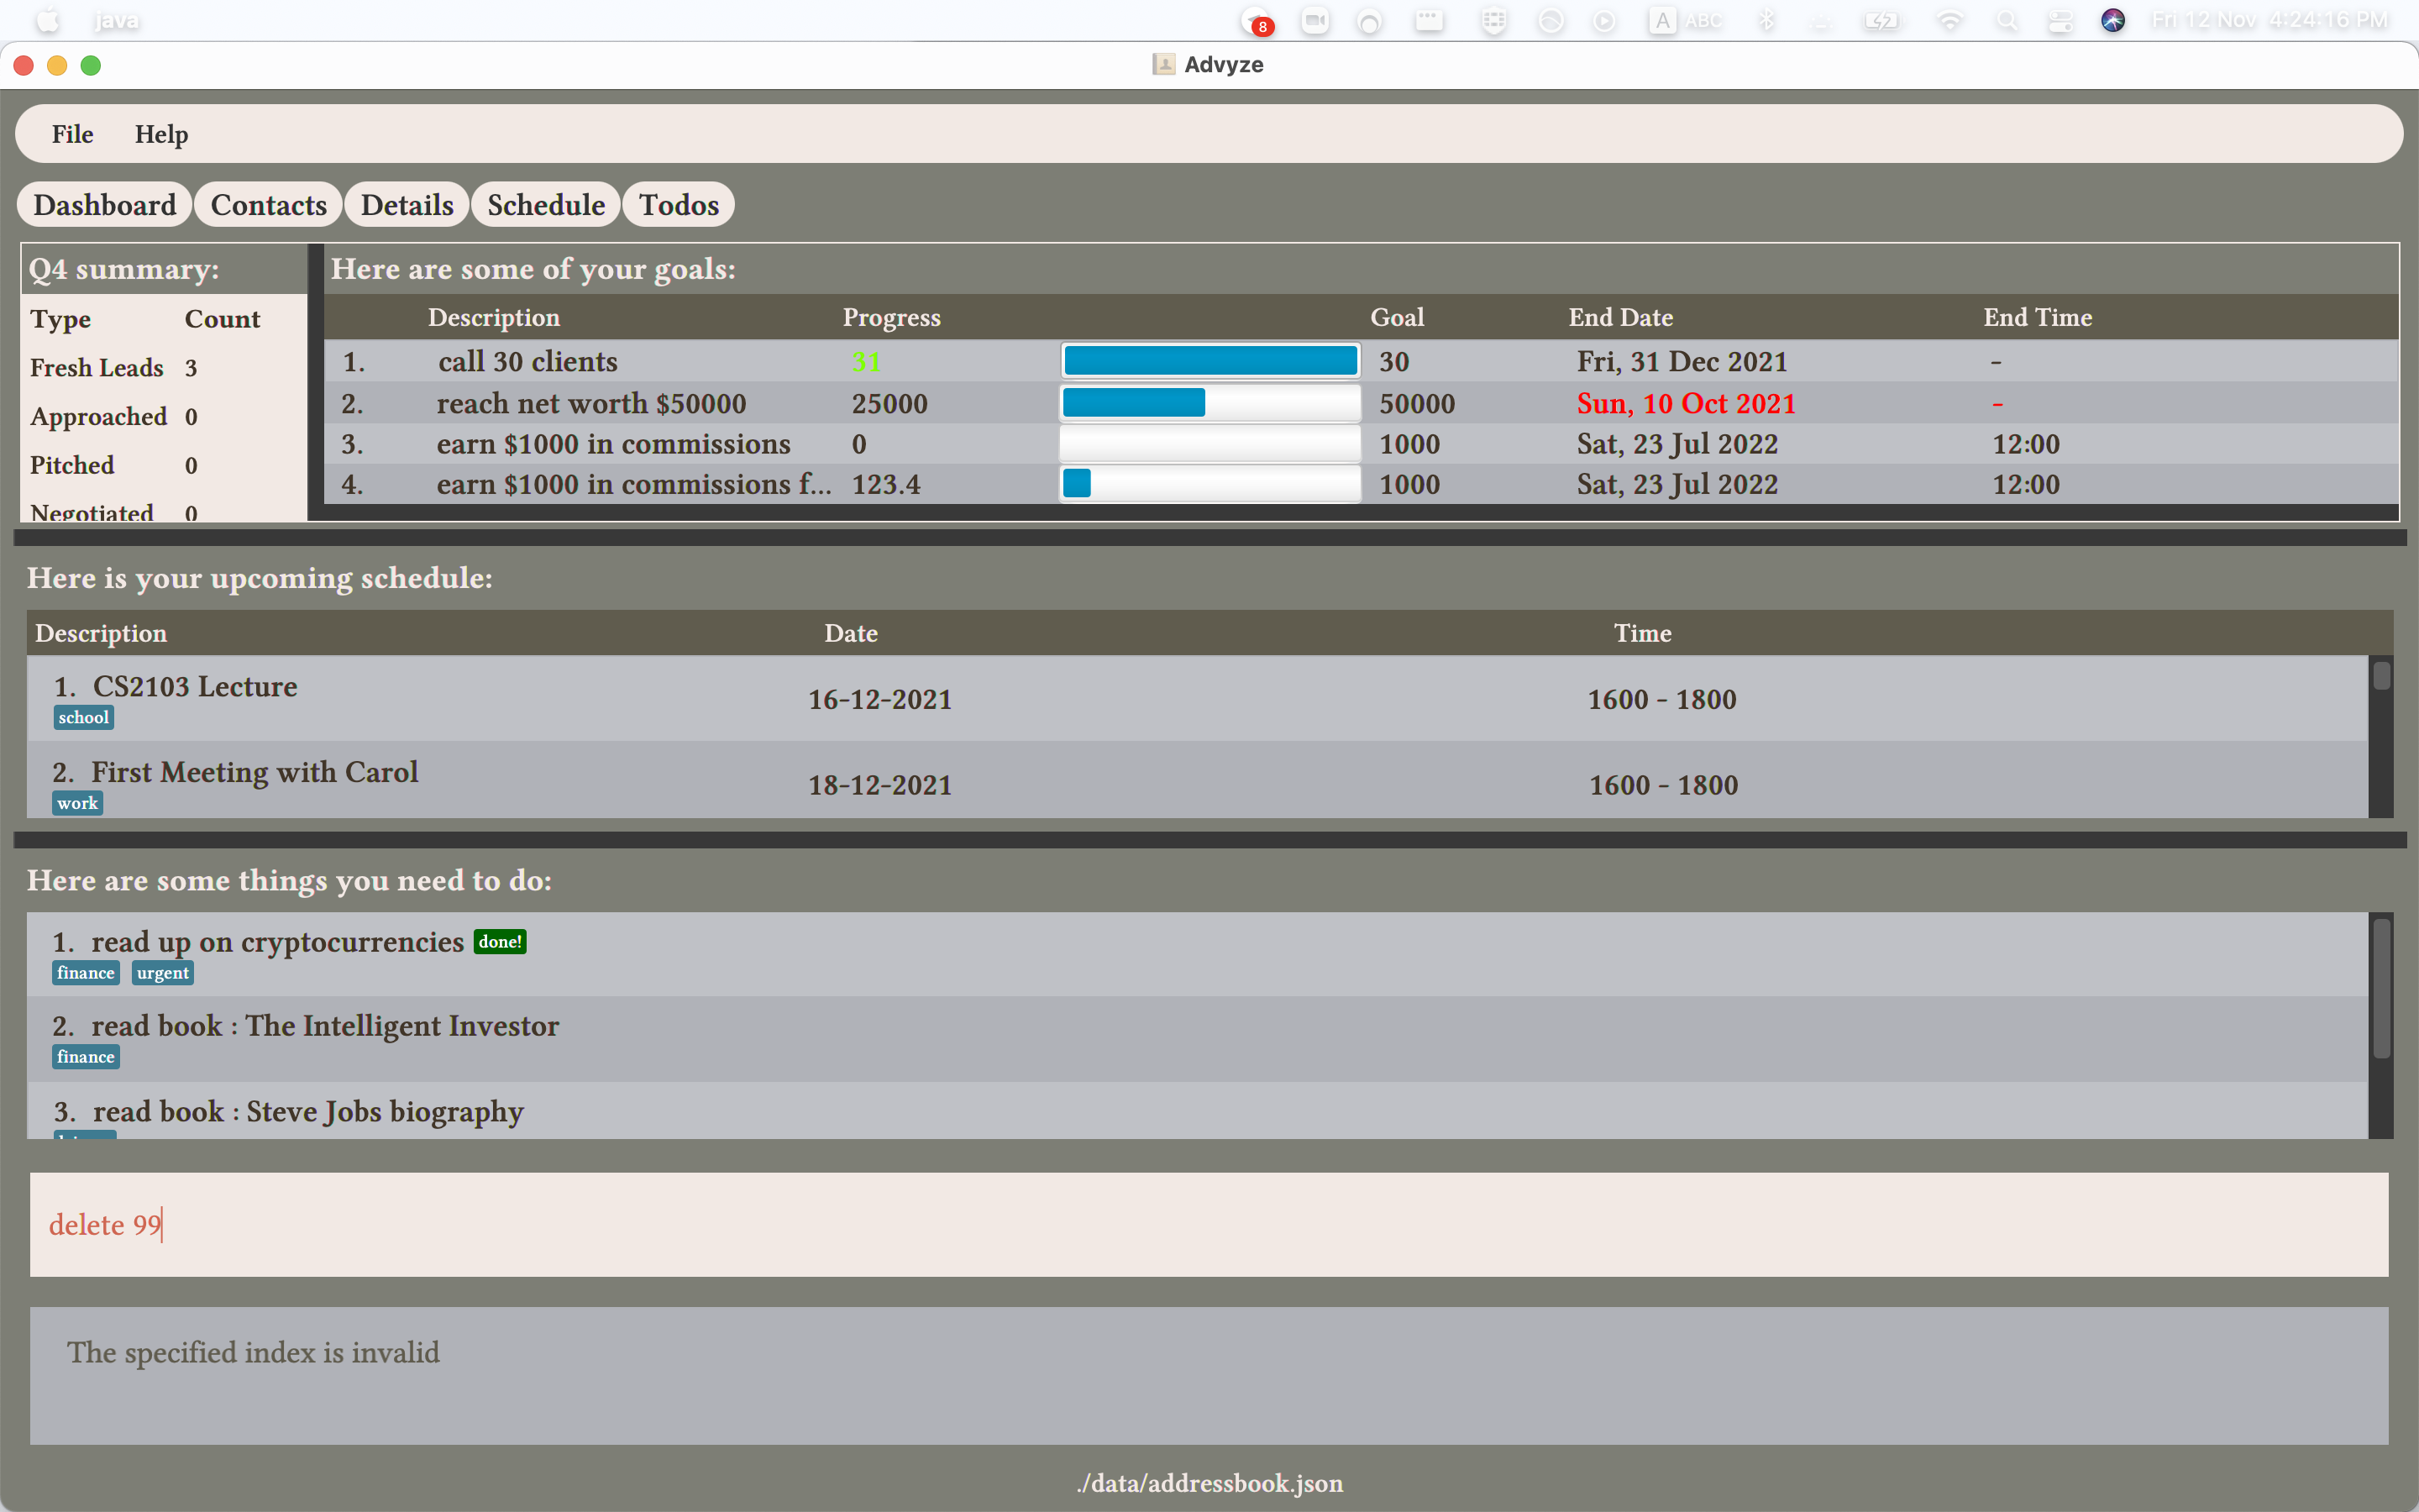The image size is (2419, 1512).
Task: Open the File menu
Action: point(72,134)
